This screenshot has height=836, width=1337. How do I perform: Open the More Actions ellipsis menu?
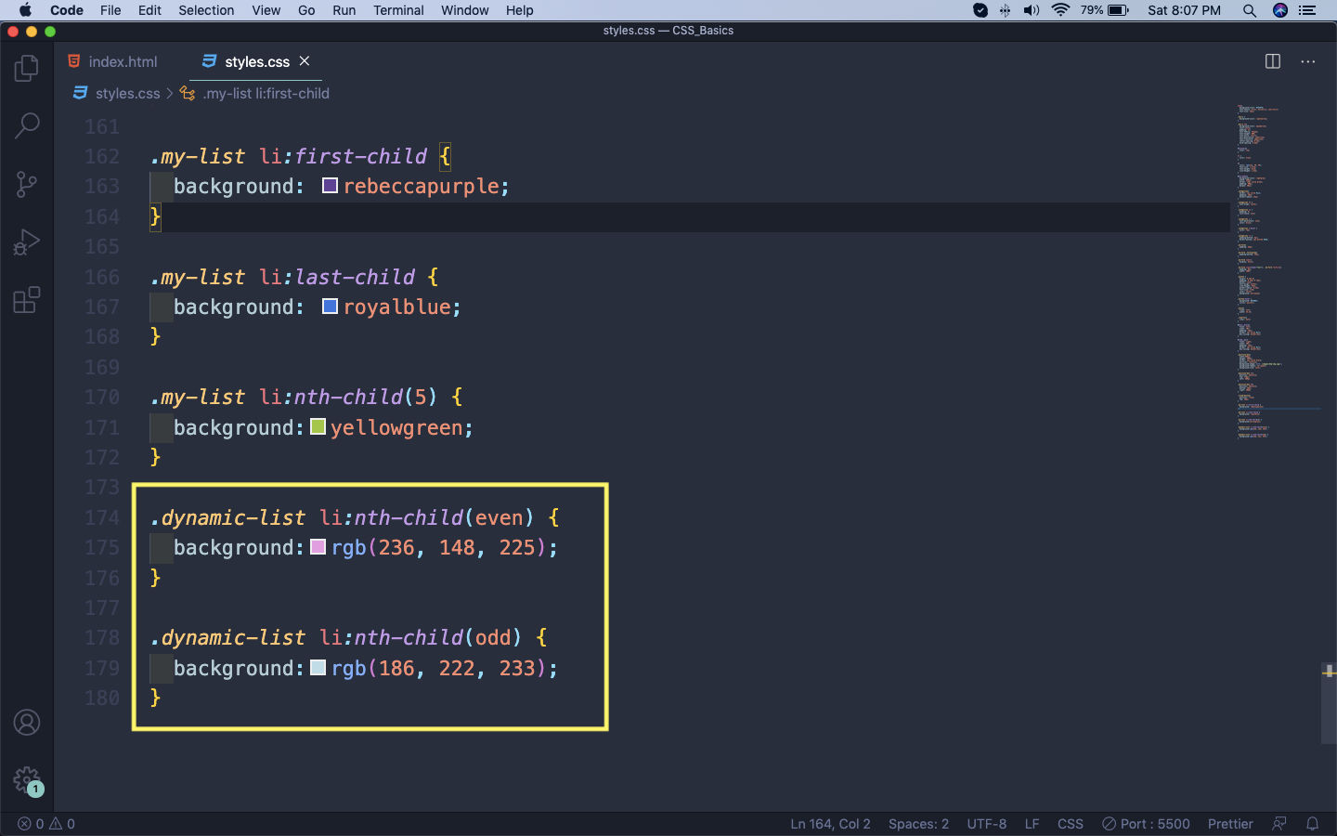tap(1308, 61)
